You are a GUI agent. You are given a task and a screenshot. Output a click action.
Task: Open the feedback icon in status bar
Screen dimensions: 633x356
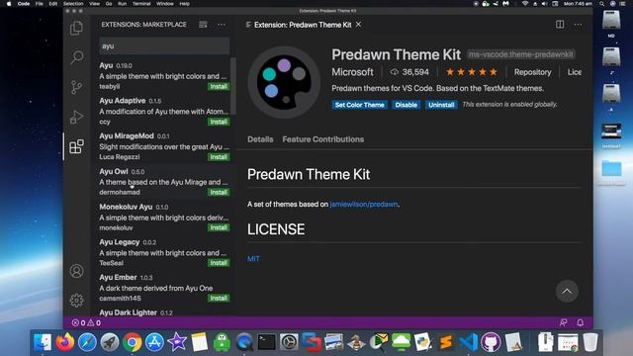point(563,322)
